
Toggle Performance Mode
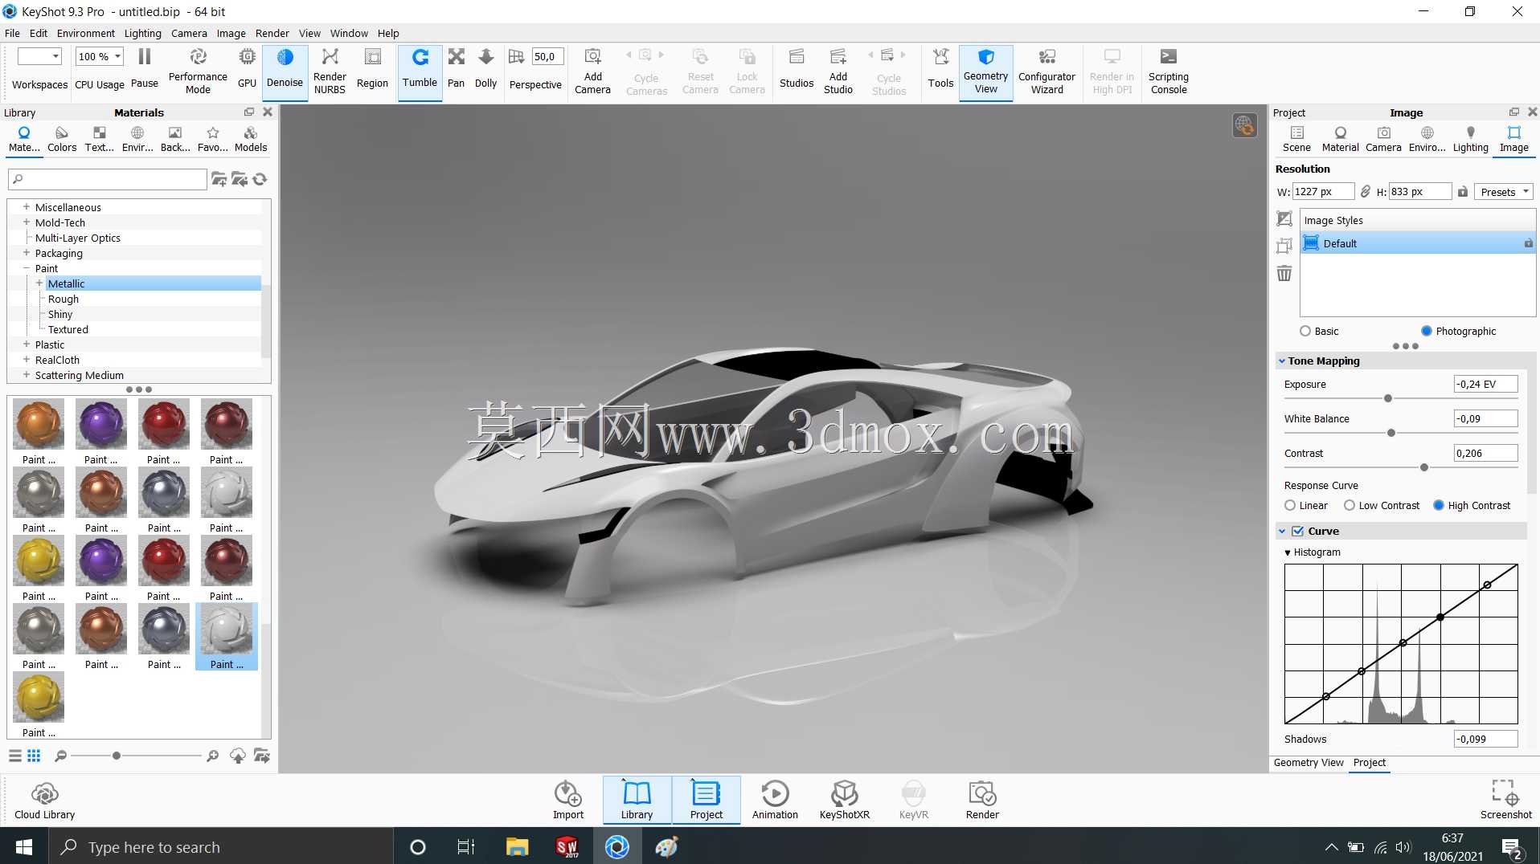click(x=198, y=71)
